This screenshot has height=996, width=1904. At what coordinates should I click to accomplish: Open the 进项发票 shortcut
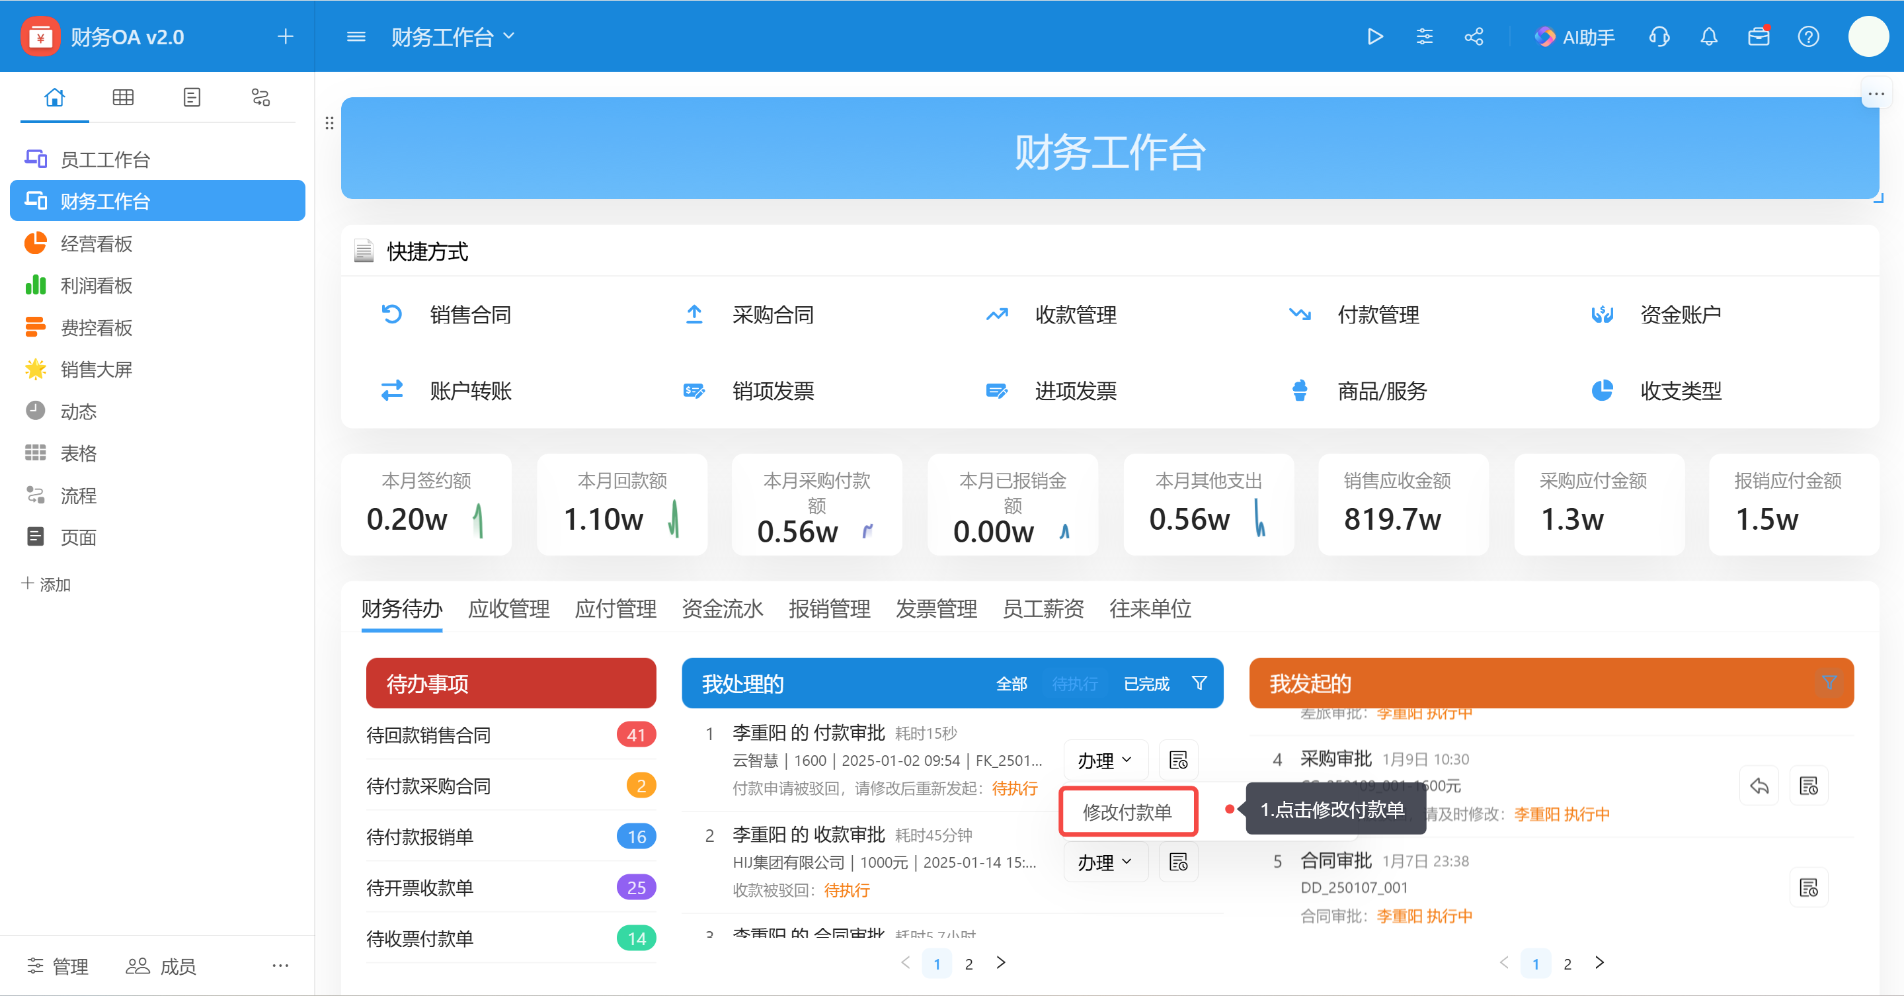click(x=1051, y=390)
